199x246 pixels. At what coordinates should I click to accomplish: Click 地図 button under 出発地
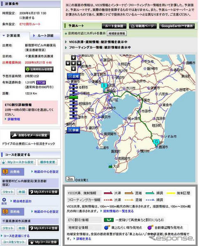[x=22, y=192]
